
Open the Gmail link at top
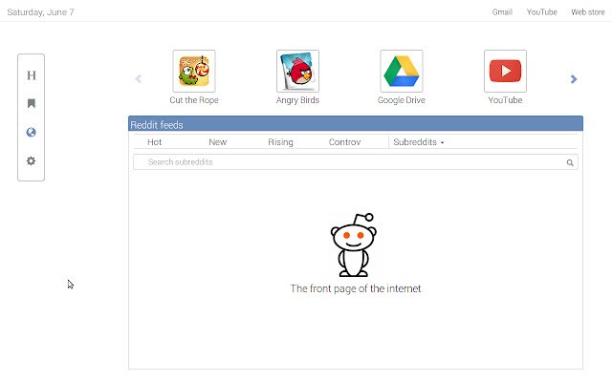pos(502,12)
